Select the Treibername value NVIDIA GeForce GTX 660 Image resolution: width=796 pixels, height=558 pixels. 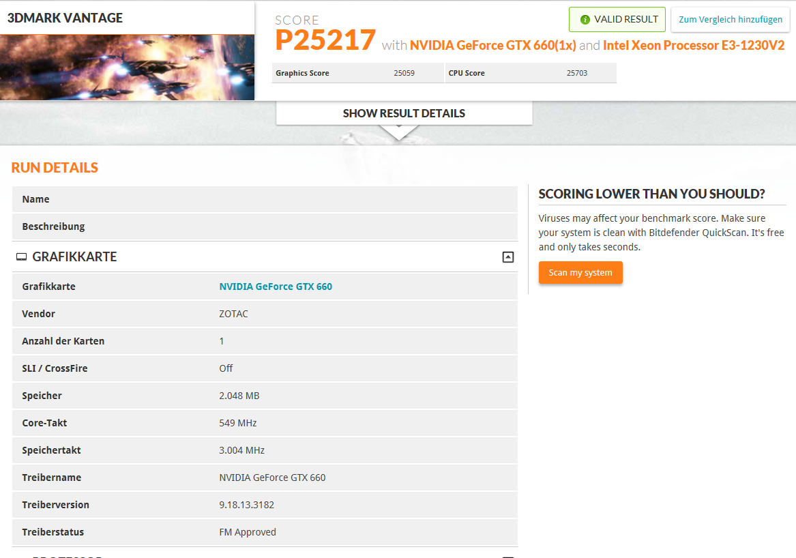point(272,478)
